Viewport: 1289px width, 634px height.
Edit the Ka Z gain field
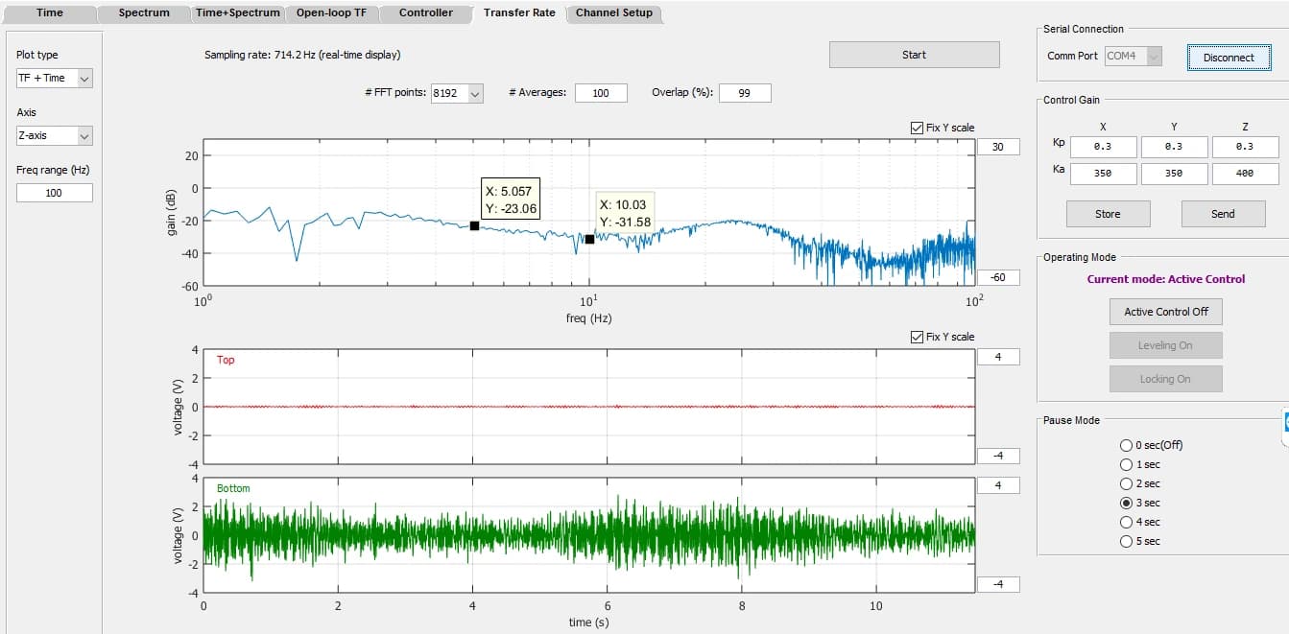(x=1245, y=174)
